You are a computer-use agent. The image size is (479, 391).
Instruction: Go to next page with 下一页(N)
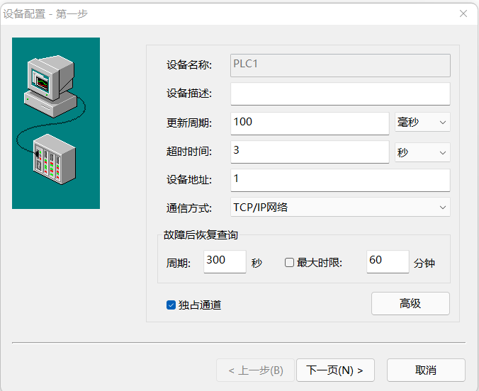(335, 370)
